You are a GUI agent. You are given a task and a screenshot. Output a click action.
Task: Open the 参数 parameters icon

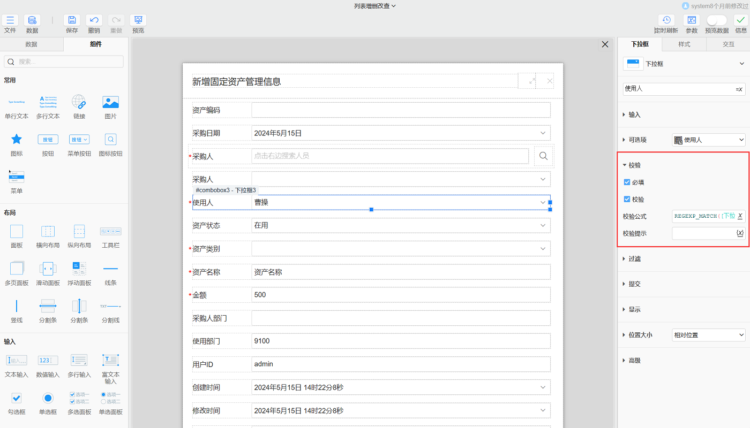(692, 20)
